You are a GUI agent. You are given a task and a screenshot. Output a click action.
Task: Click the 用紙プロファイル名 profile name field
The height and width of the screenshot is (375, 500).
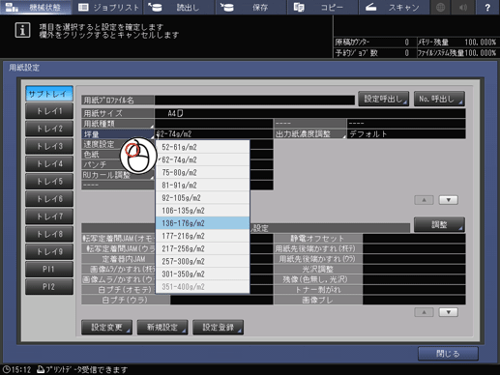[254, 101]
